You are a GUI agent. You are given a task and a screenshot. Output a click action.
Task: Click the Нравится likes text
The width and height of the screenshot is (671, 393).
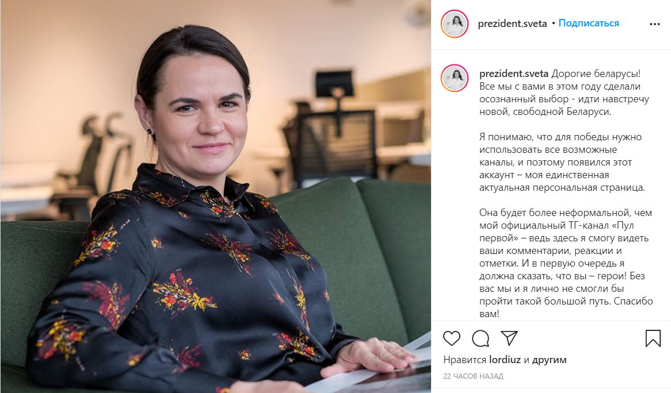point(465,360)
